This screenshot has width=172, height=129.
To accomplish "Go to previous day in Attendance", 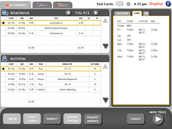I will (x=68, y=13).
